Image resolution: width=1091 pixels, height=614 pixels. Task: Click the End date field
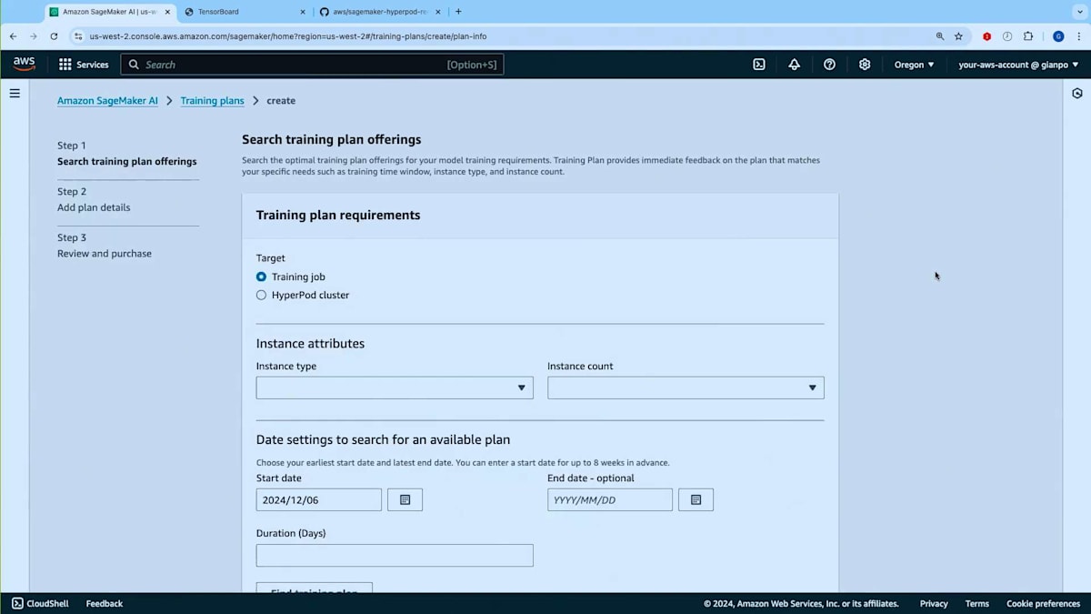610,499
